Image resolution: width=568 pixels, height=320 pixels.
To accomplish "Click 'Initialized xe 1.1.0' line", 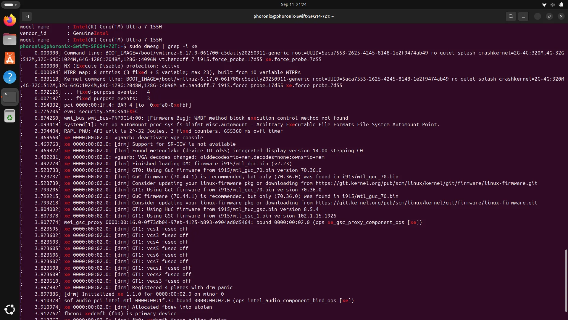I will (x=122, y=294).
